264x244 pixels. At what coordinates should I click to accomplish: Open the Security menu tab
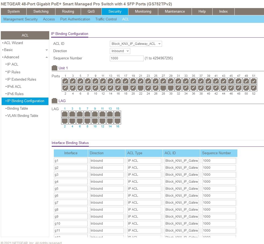115,12
